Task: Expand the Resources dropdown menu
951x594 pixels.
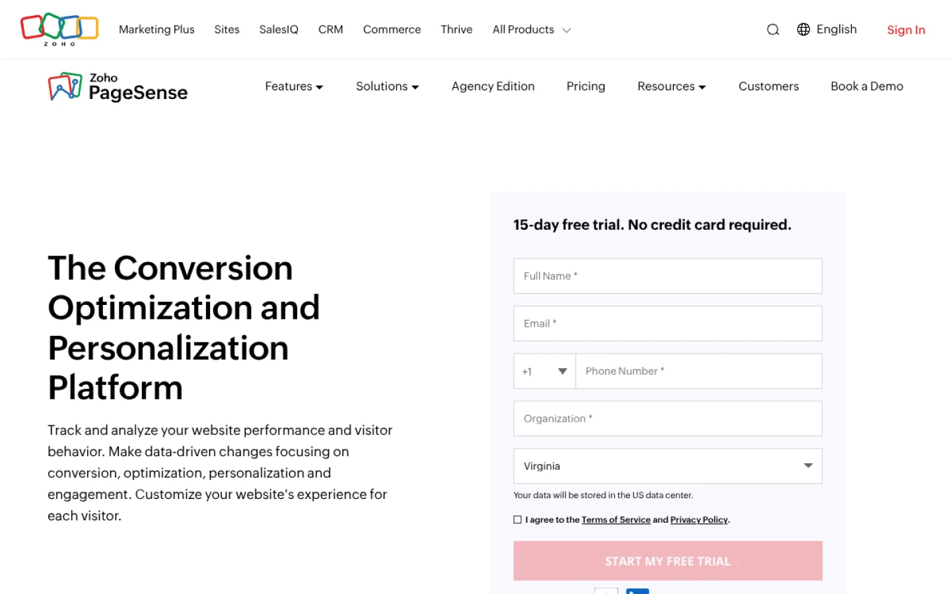Action: pos(672,86)
